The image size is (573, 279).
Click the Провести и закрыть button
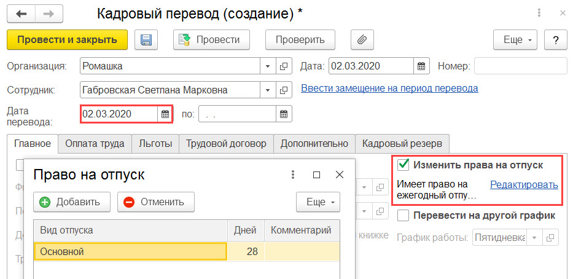pyautogui.click(x=67, y=39)
